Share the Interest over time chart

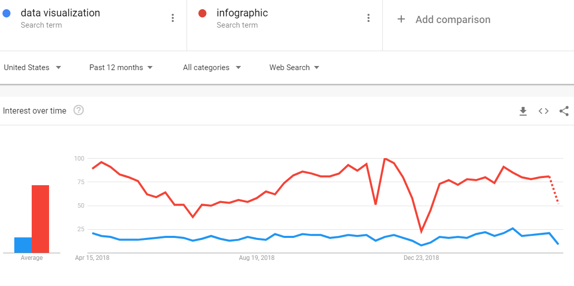click(564, 111)
